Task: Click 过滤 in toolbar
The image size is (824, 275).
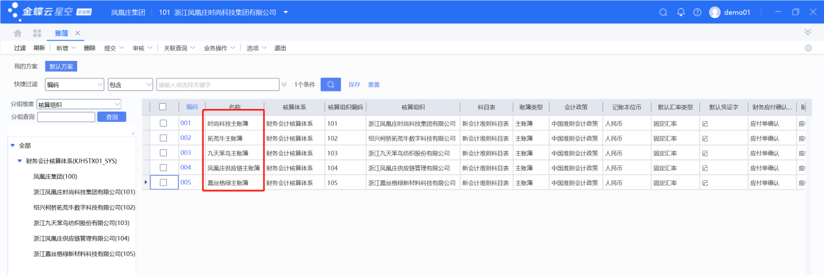Action: 20,48
